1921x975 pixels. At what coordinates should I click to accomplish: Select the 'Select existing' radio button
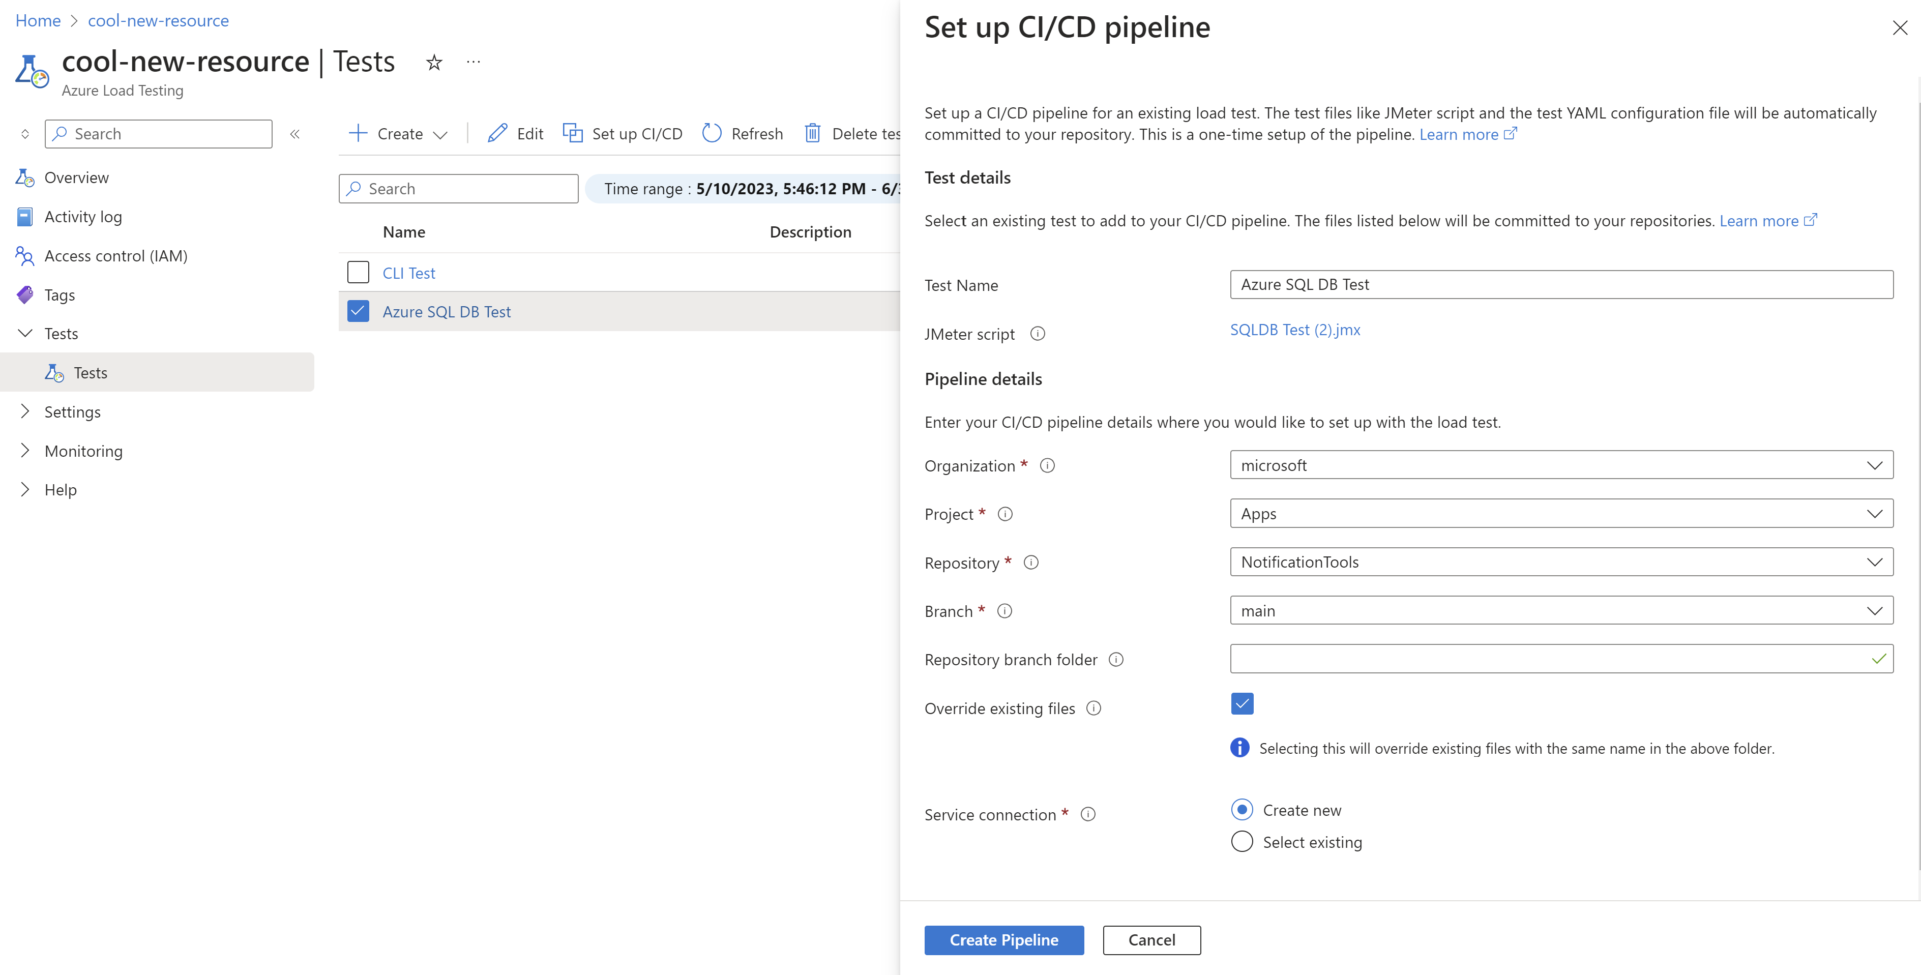[x=1242, y=841]
